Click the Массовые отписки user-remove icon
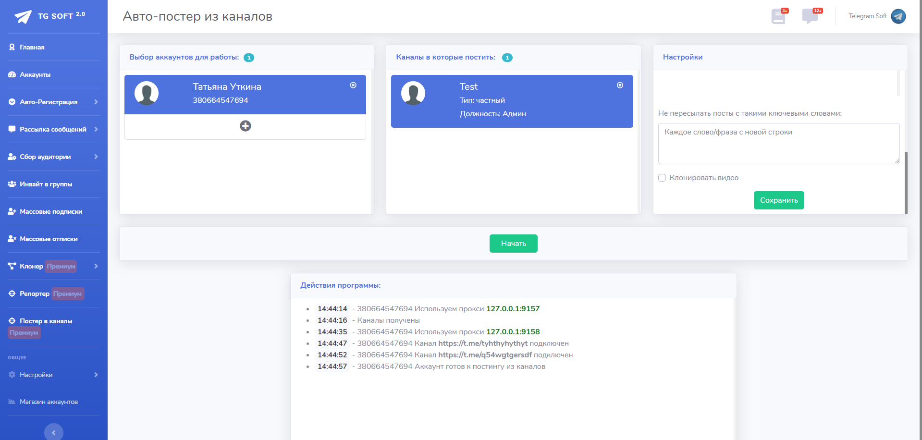This screenshot has width=922, height=440. pyautogui.click(x=12, y=239)
